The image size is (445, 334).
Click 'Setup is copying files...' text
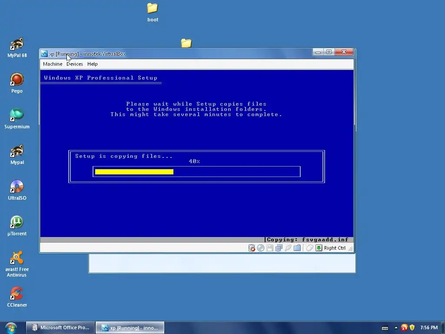coord(124,156)
